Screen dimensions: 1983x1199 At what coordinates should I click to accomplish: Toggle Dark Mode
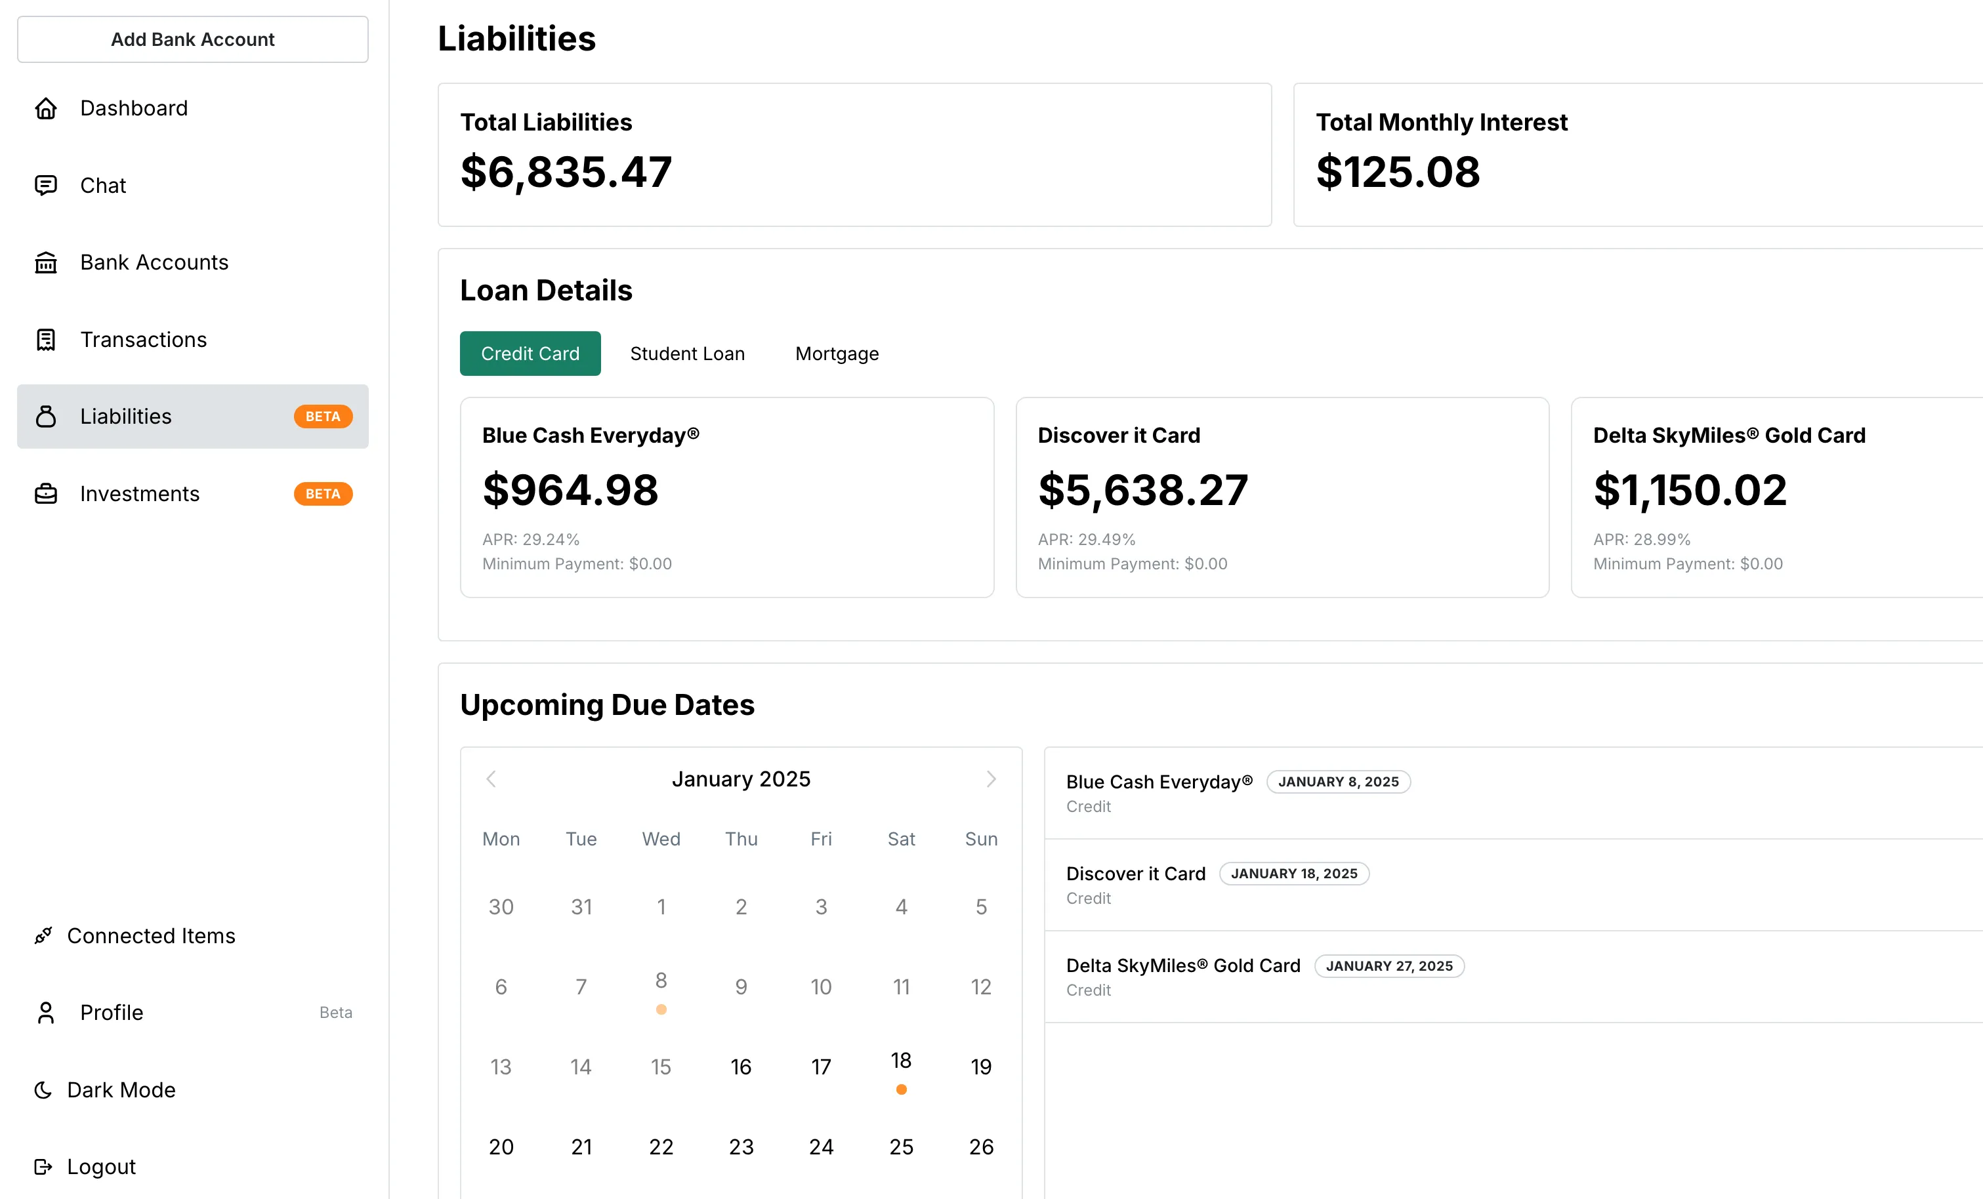pyautogui.click(x=192, y=1089)
